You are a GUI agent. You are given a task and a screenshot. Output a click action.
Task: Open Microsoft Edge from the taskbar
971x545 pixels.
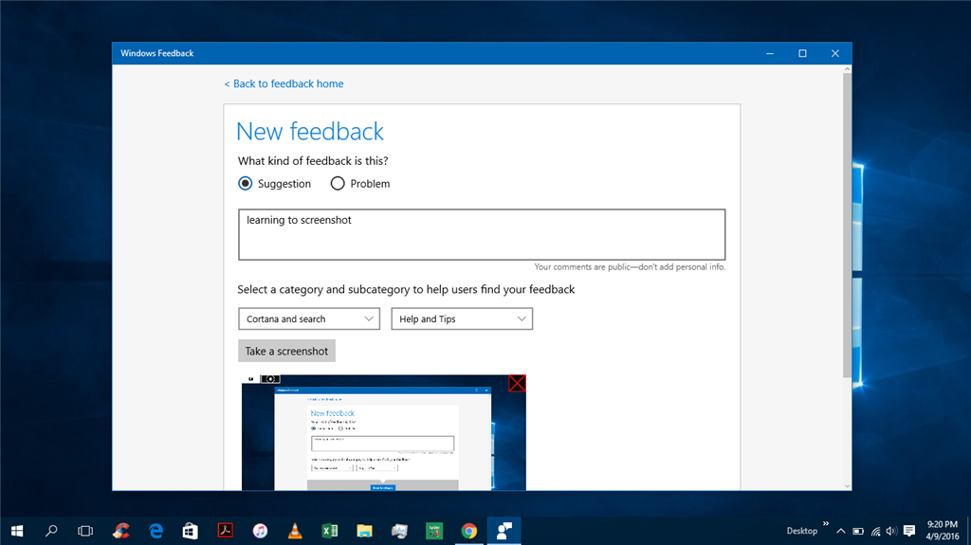coord(156,531)
